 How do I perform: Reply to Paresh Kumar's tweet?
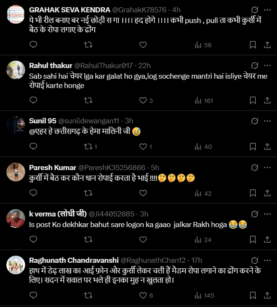pos(33,193)
